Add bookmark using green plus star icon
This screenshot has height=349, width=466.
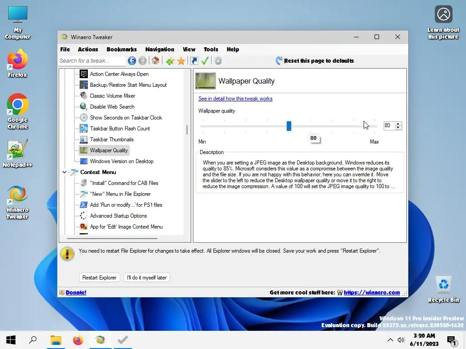click(170, 61)
